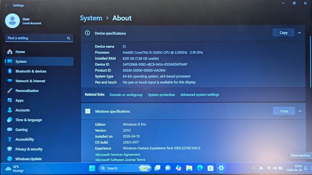Show hidden system tray icons
The height and width of the screenshot is (175, 312).
tap(253, 168)
